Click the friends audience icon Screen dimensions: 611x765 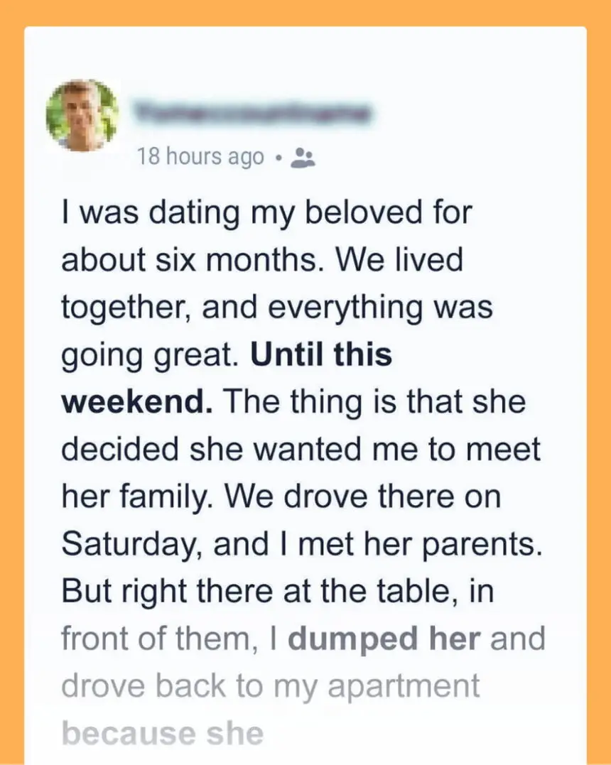[304, 157]
